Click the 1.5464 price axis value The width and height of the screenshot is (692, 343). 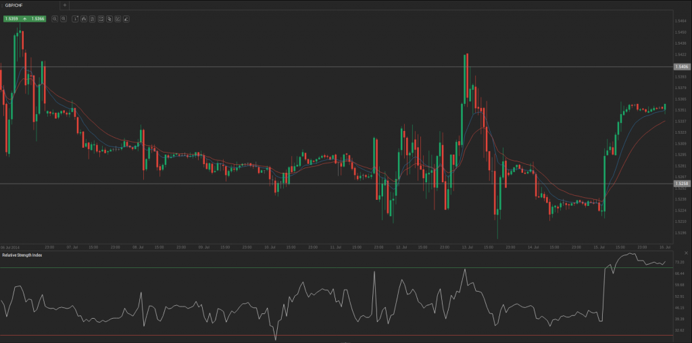tap(680, 21)
